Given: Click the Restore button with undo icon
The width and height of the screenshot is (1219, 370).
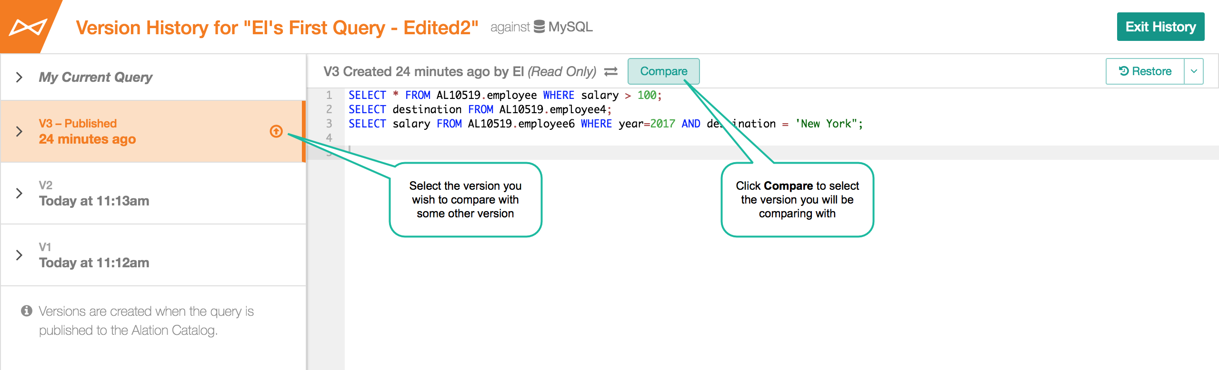Looking at the screenshot, I should pyautogui.click(x=1145, y=71).
